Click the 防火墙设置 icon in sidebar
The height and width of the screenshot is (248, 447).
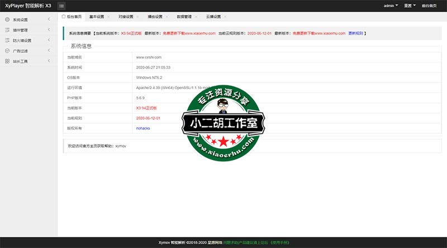7,40
